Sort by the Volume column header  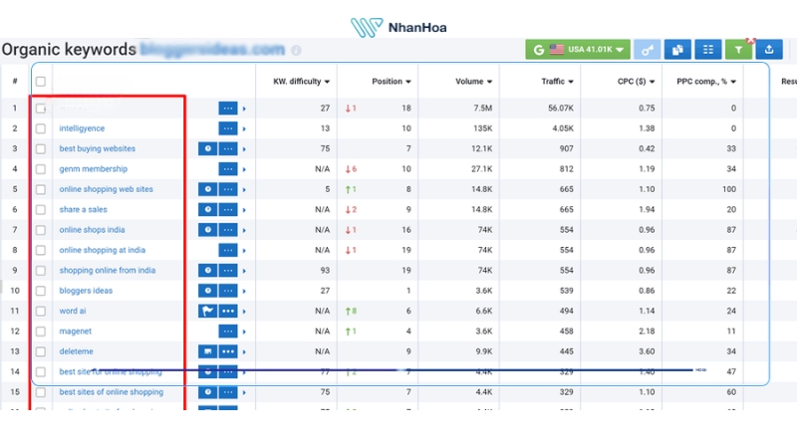pyautogui.click(x=474, y=82)
